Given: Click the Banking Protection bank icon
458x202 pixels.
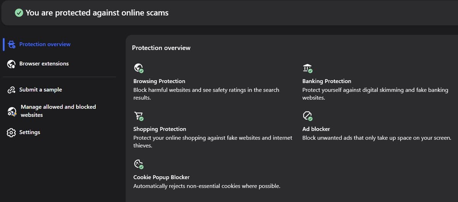Looking at the screenshot, I should pos(307,68).
